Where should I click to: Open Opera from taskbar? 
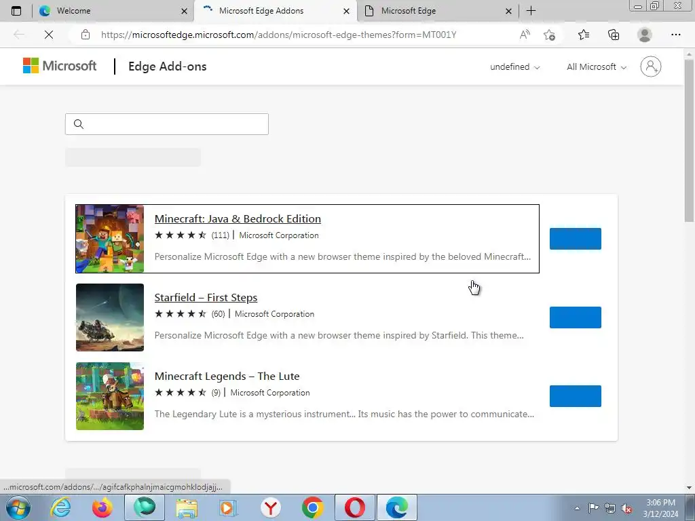(x=354, y=507)
